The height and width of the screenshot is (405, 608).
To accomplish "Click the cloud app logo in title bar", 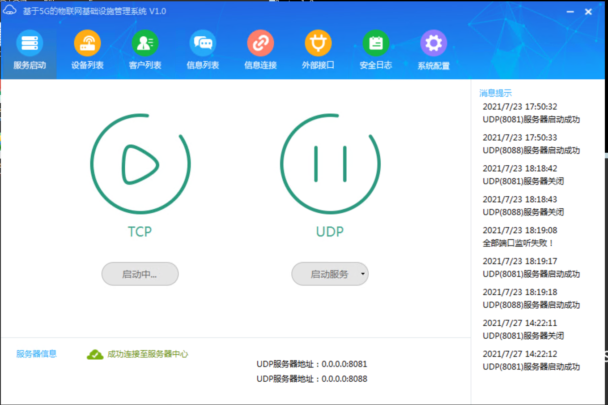I will (10, 11).
